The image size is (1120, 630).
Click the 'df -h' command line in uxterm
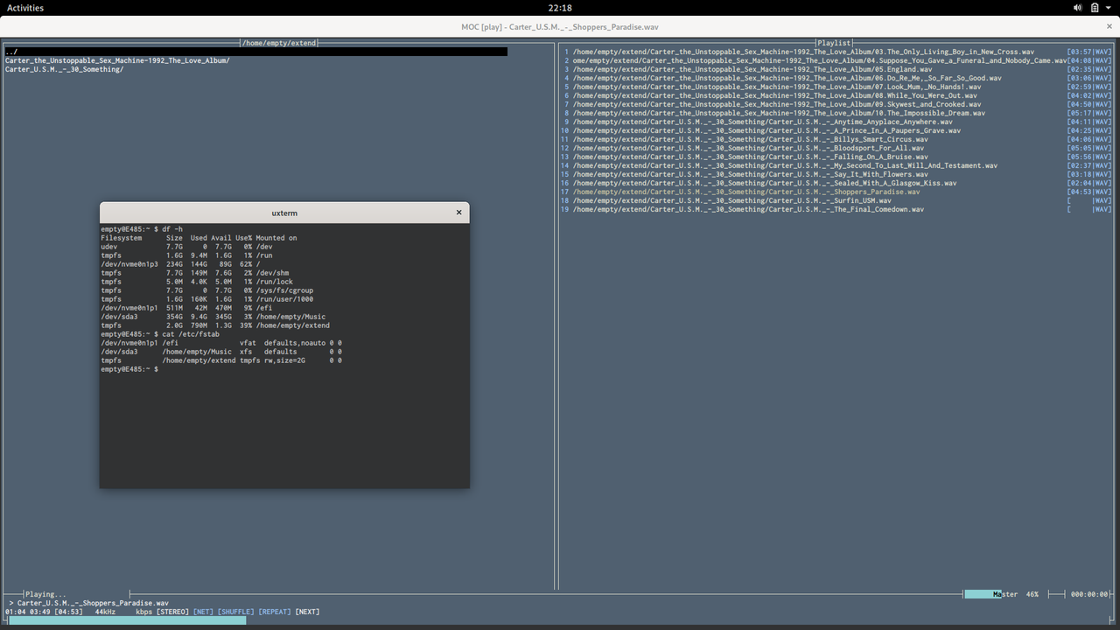pyautogui.click(x=142, y=229)
